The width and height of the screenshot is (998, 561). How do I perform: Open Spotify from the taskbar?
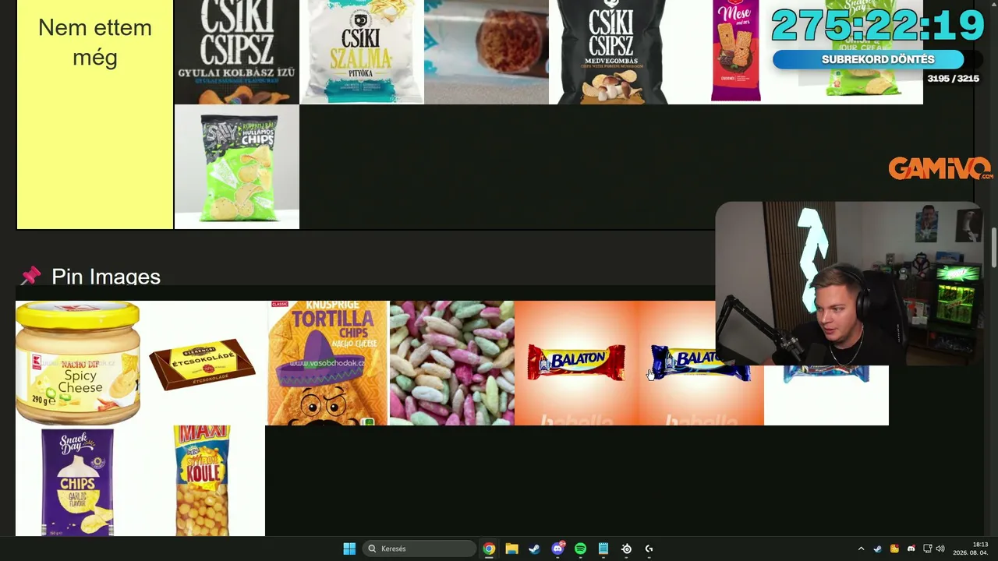[580, 549]
